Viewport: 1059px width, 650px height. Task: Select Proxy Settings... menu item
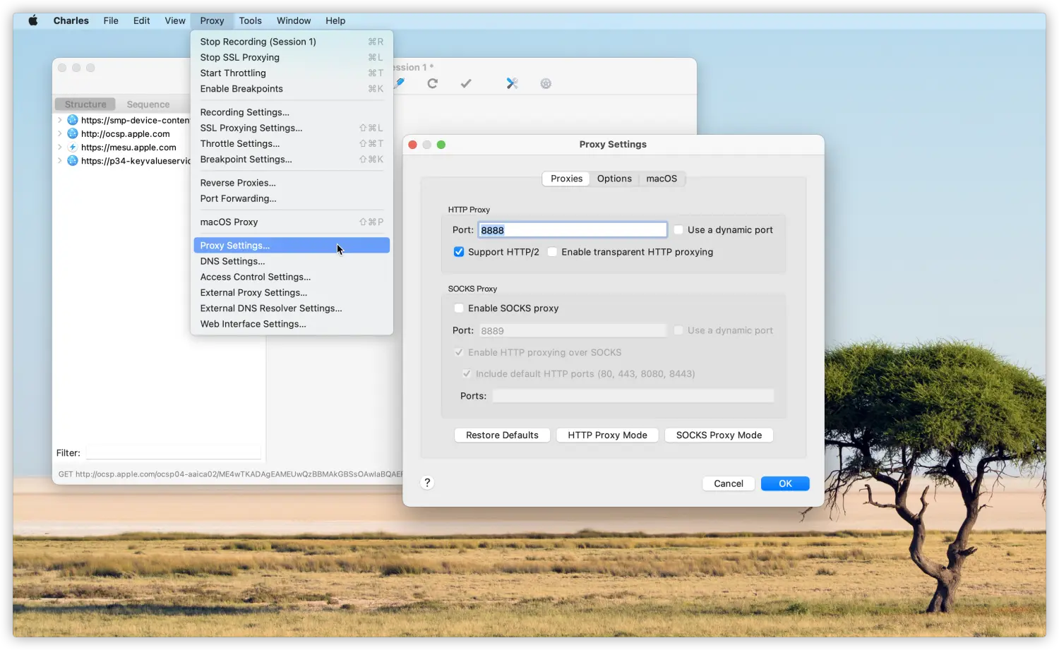[x=292, y=246]
